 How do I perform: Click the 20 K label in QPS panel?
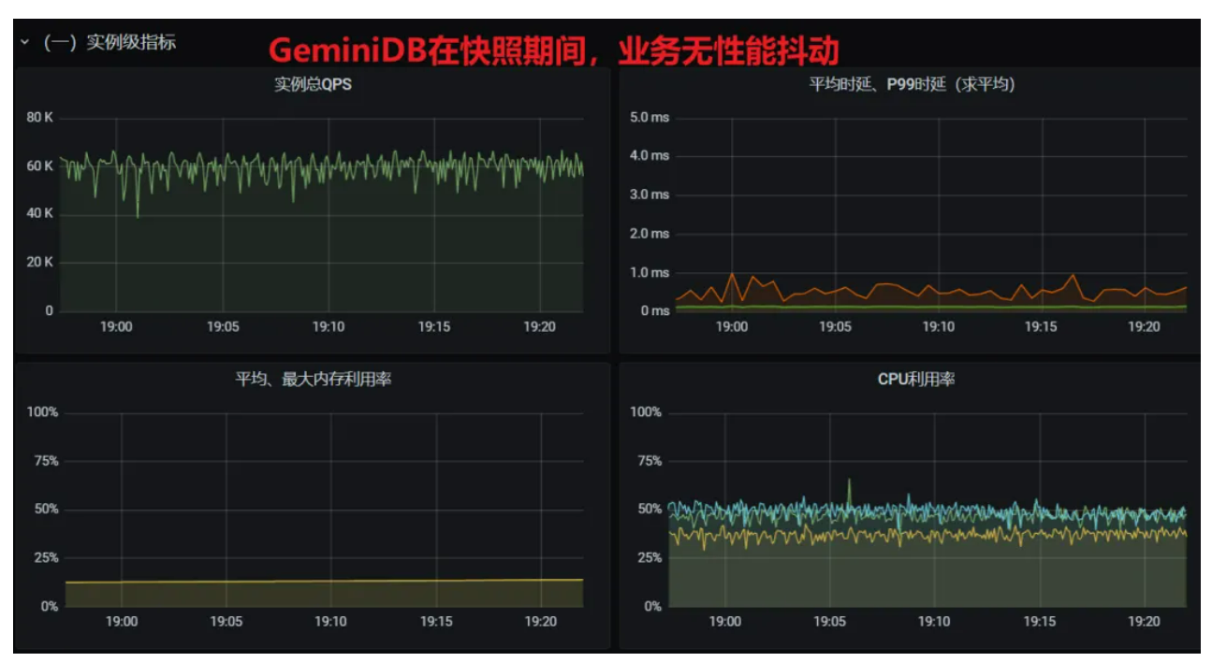tap(39, 262)
